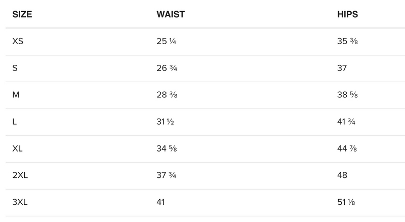Click the WAIST column header
The width and height of the screenshot is (405, 222).
pyautogui.click(x=171, y=14)
